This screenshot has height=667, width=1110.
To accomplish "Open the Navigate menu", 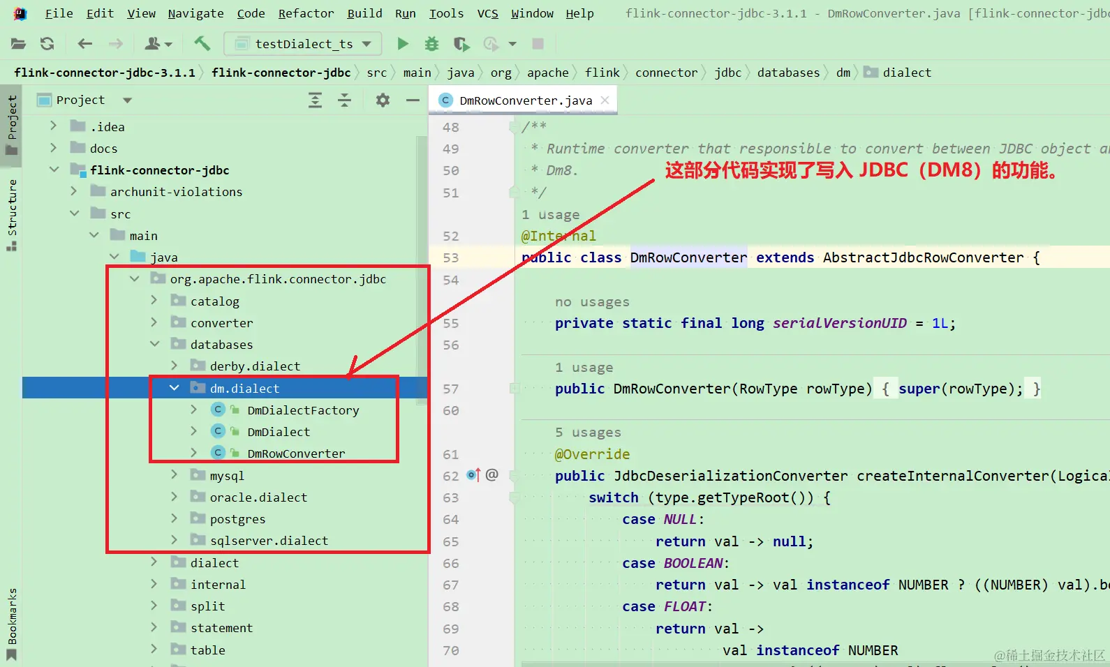I will click(196, 13).
